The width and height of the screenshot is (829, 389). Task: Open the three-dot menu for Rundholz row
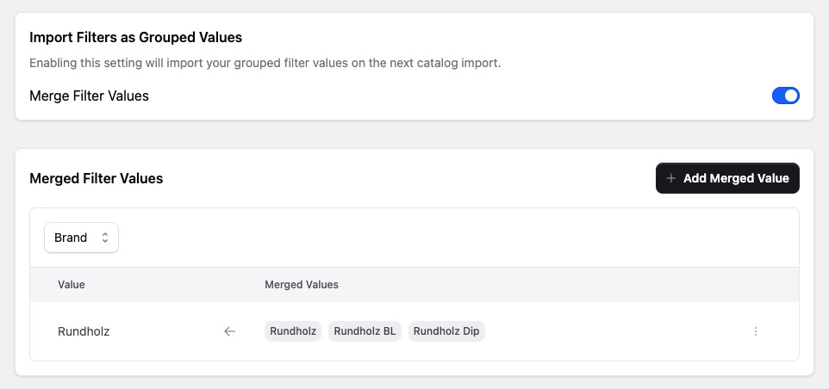click(756, 331)
